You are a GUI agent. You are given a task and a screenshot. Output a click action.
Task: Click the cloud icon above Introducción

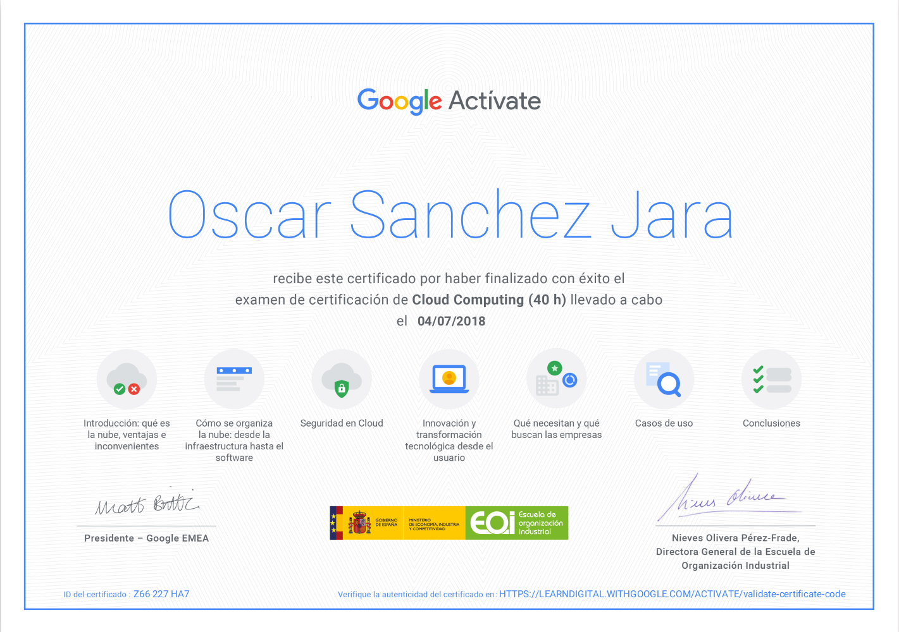tap(127, 379)
